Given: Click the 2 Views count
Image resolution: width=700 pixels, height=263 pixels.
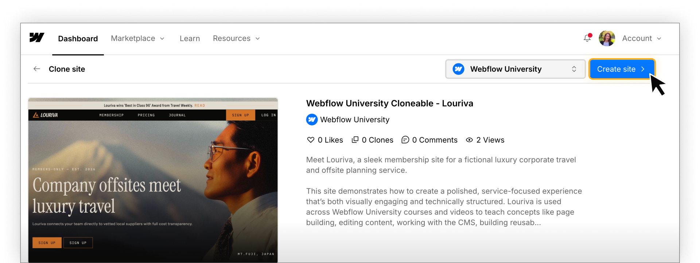Looking at the screenshot, I should coord(490,140).
